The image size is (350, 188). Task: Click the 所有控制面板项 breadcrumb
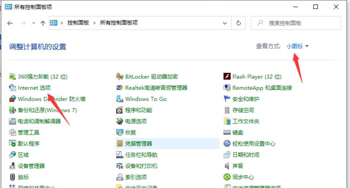pyautogui.click(x=119, y=23)
